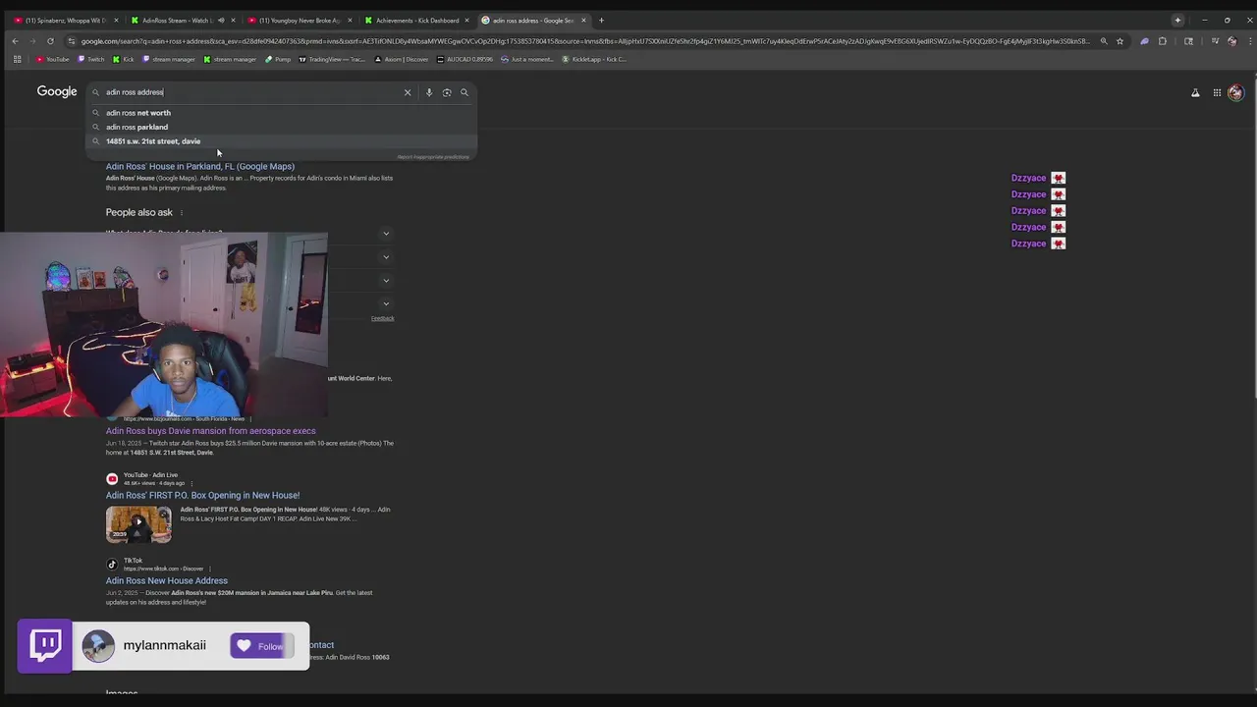Open the site information icon in address bar
The height and width of the screenshot is (707, 1257).
click(71, 41)
